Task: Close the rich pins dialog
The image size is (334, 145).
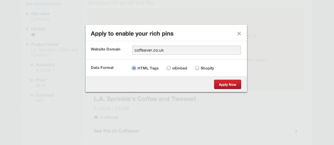Action: (x=239, y=34)
